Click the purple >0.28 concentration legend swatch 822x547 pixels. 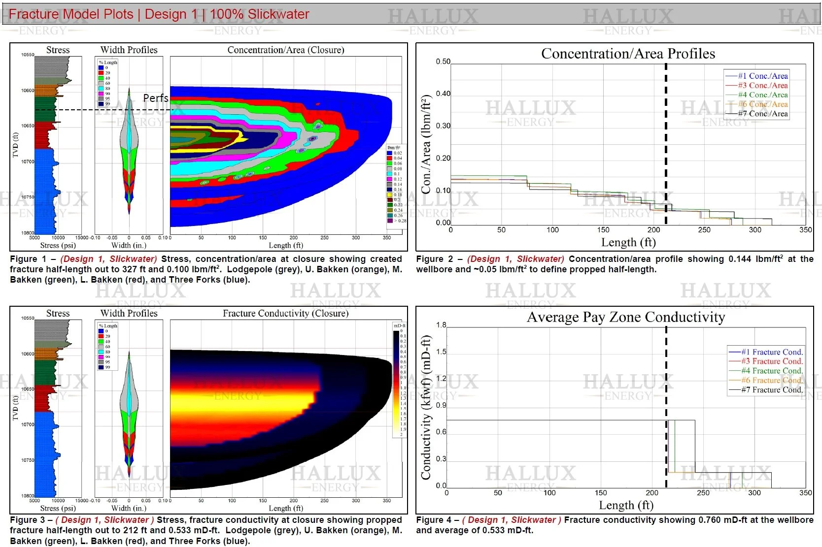pos(390,221)
